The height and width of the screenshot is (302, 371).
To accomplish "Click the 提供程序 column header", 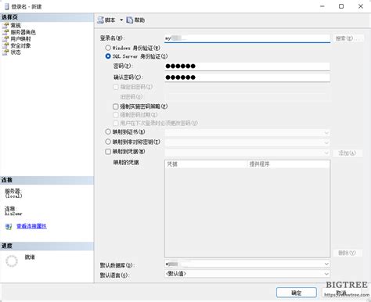I will tap(288, 164).
